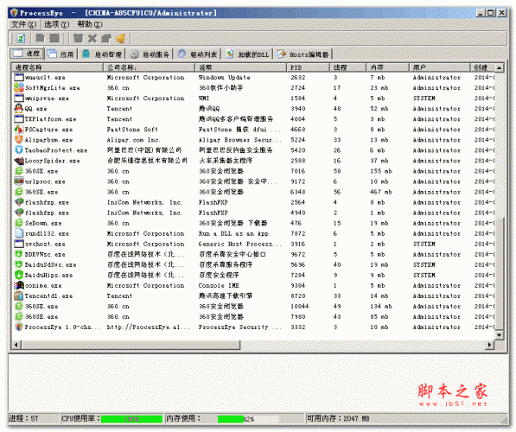Click the wuauclt.exe window icon
This screenshot has height=432, width=516.
click(x=19, y=77)
